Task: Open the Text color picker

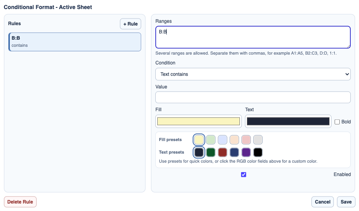Action: point(288,121)
